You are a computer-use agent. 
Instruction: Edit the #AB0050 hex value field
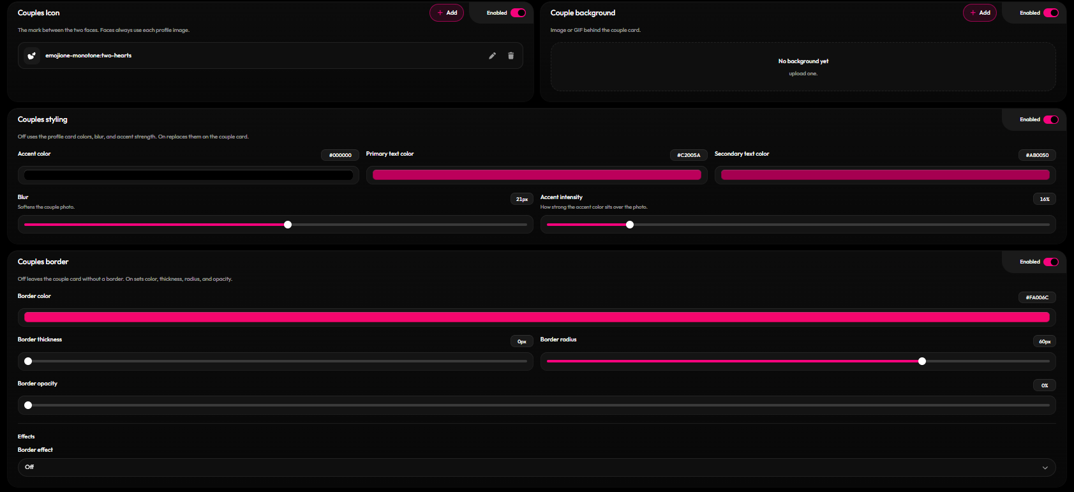coord(1037,155)
